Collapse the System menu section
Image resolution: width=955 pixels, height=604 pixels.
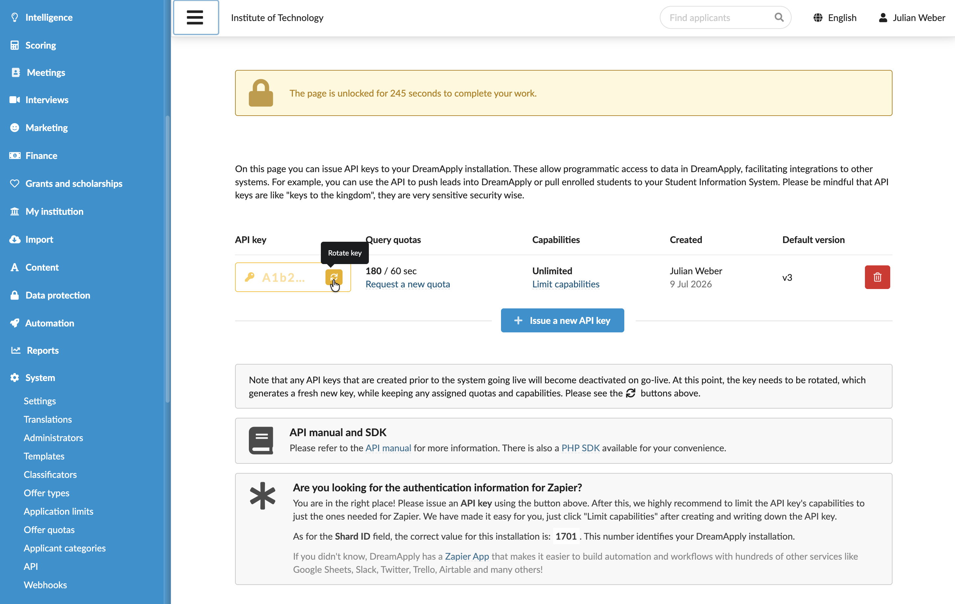pyautogui.click(x=40, y=378)
